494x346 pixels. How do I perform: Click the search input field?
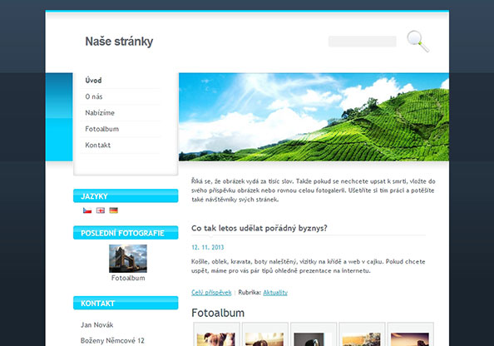tap(363, 42)
